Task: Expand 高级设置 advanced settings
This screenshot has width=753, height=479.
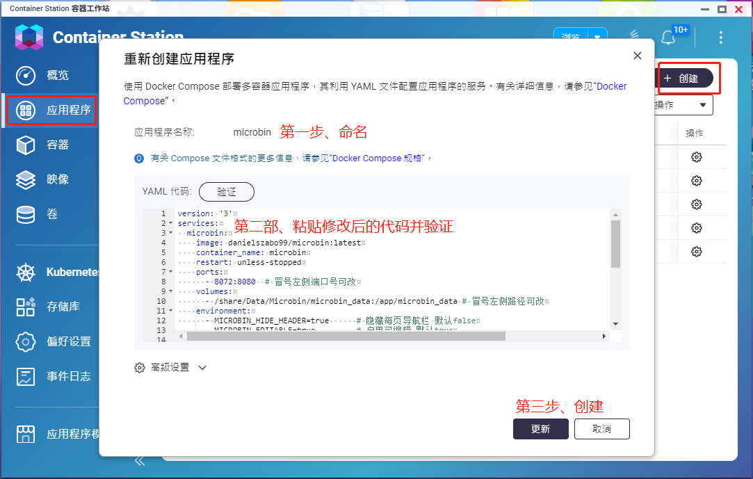Action: (x=170, y=368)
